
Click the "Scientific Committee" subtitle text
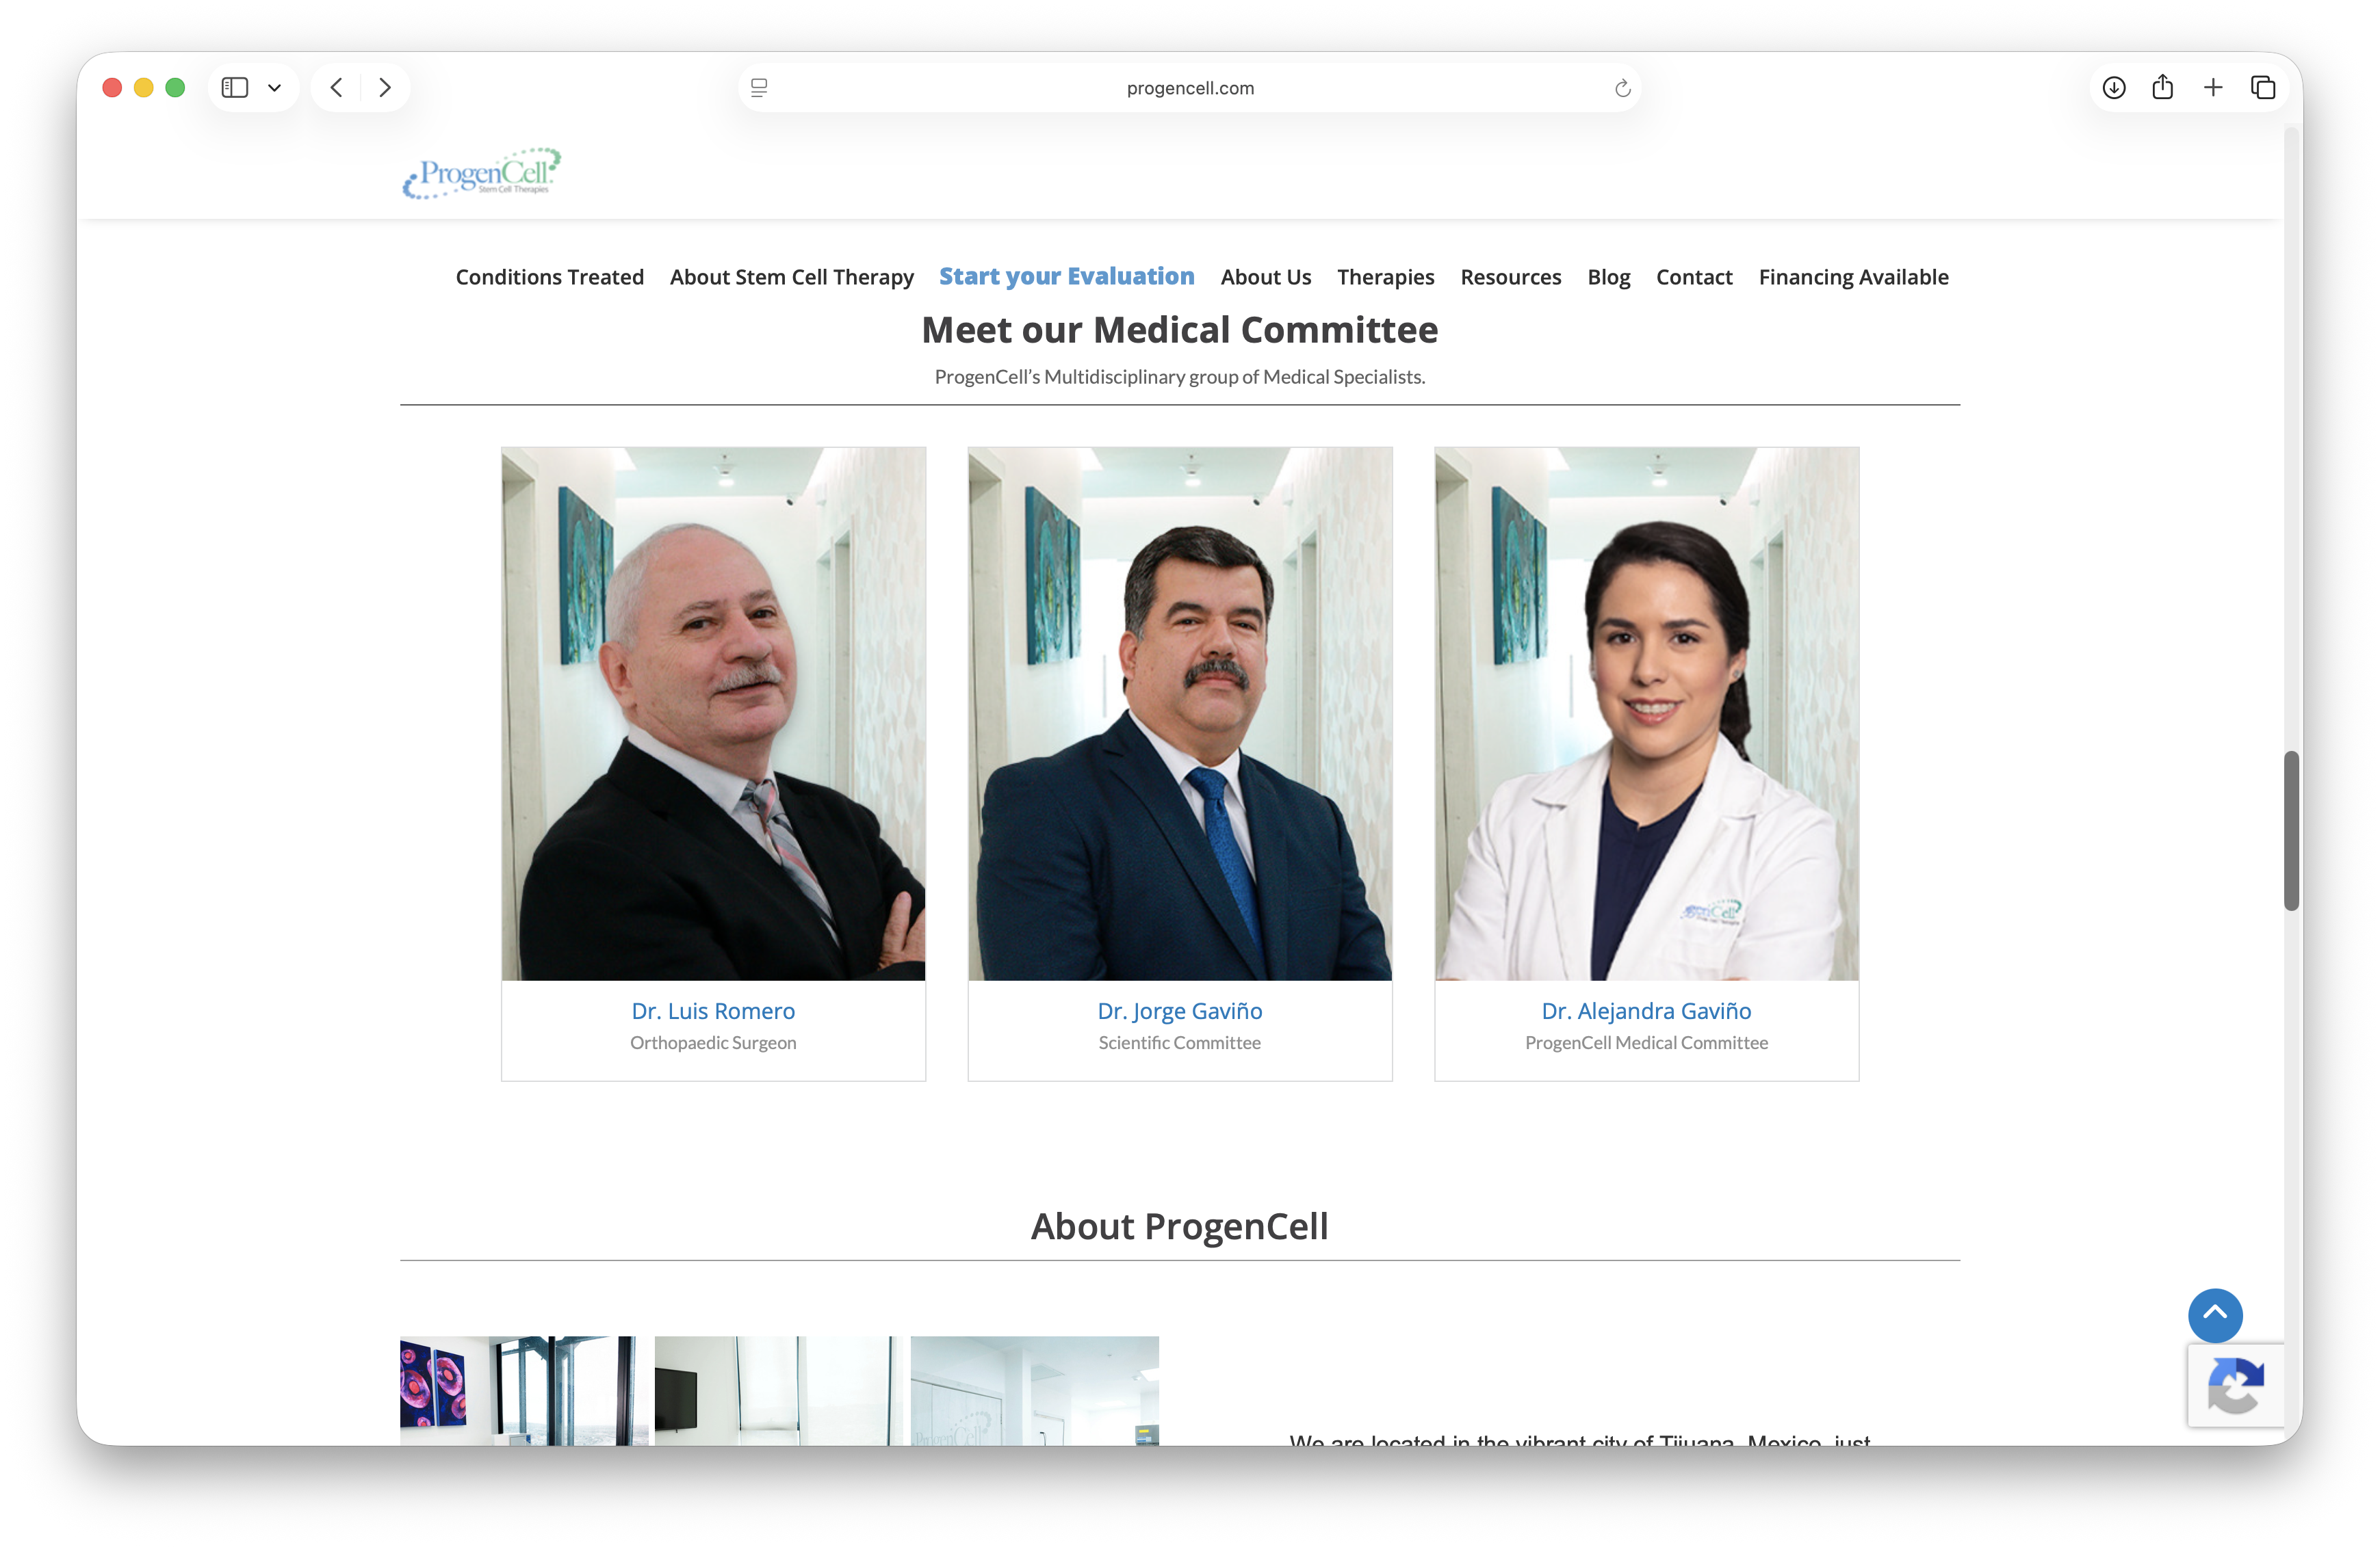1180,1042
